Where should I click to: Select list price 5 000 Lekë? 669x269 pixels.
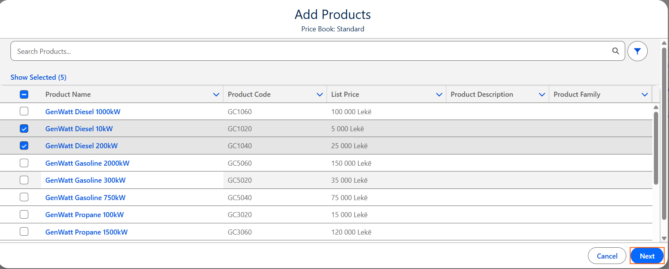[347, 129]
